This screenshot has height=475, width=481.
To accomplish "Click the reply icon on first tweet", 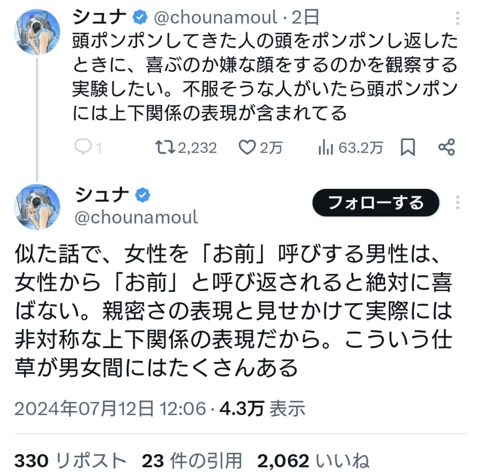I will (83, 147).
